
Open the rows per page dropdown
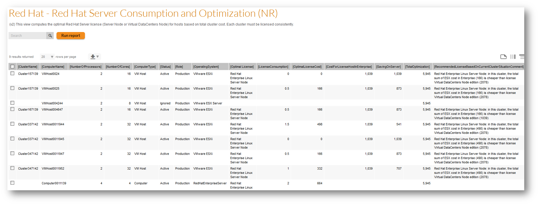47,57
